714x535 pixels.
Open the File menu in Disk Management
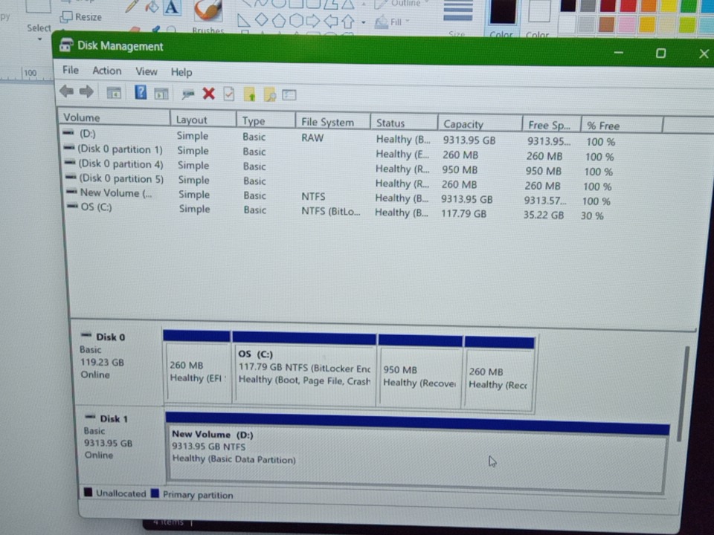pos(71,70)
